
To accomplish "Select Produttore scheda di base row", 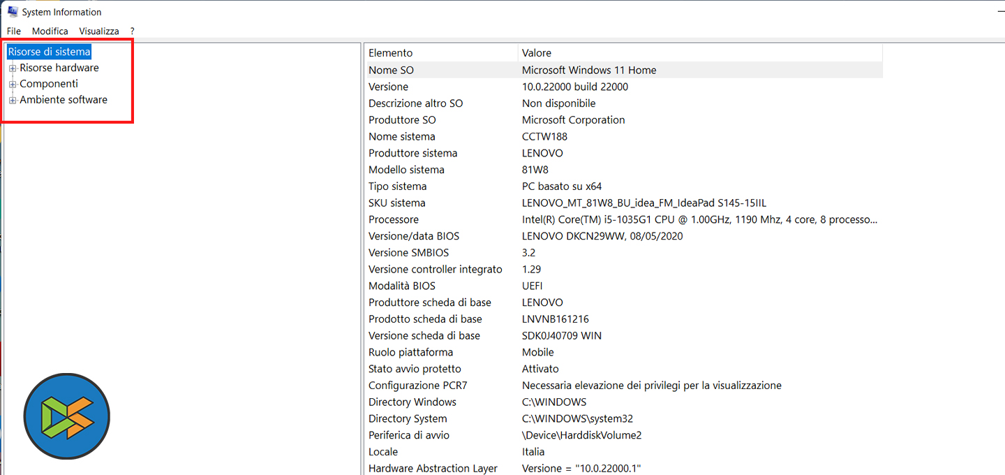I will tap(624, 302).
